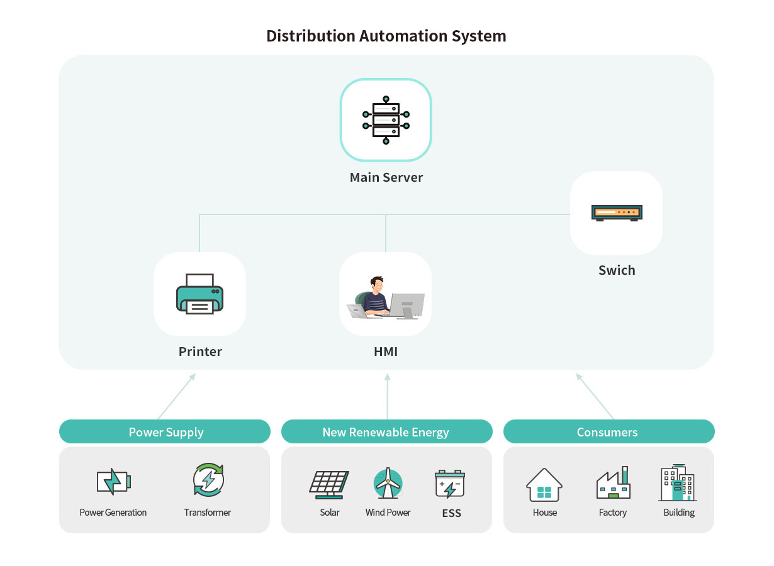The width and height of the screenshot is (774, 566).
Task: Select the Building icon
Action: coord(678,483)
